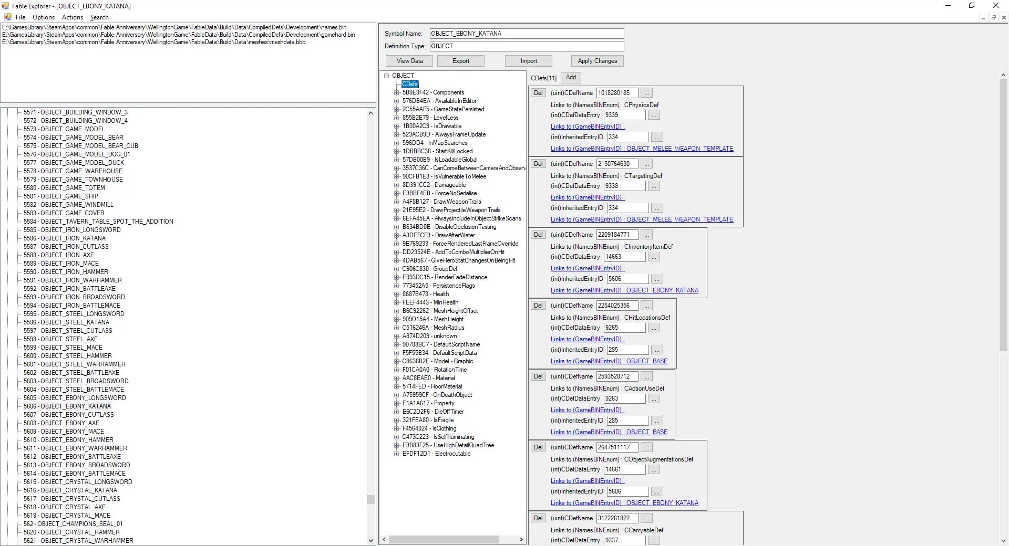1009x546 pixels.
Task: Open the Options menu
Action: pos(44,17)
